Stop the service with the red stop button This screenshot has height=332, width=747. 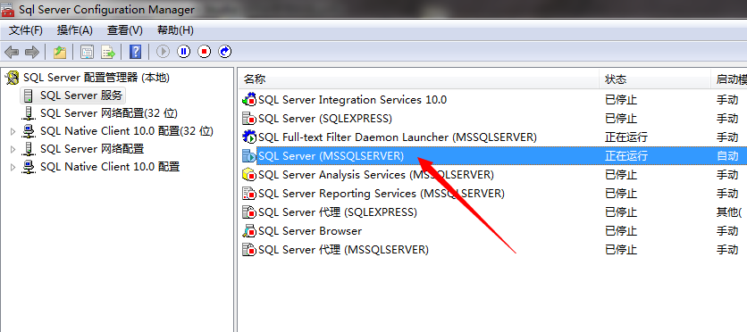point(205,52)
